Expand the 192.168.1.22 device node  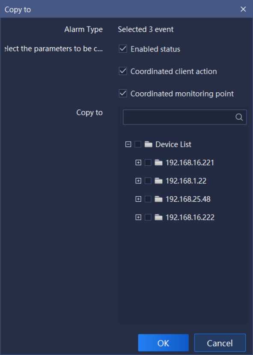138,181
